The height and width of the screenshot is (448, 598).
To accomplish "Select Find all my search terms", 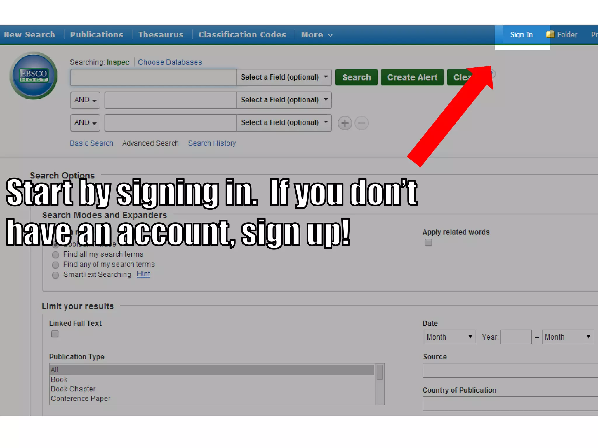I will tap(55, 255).
